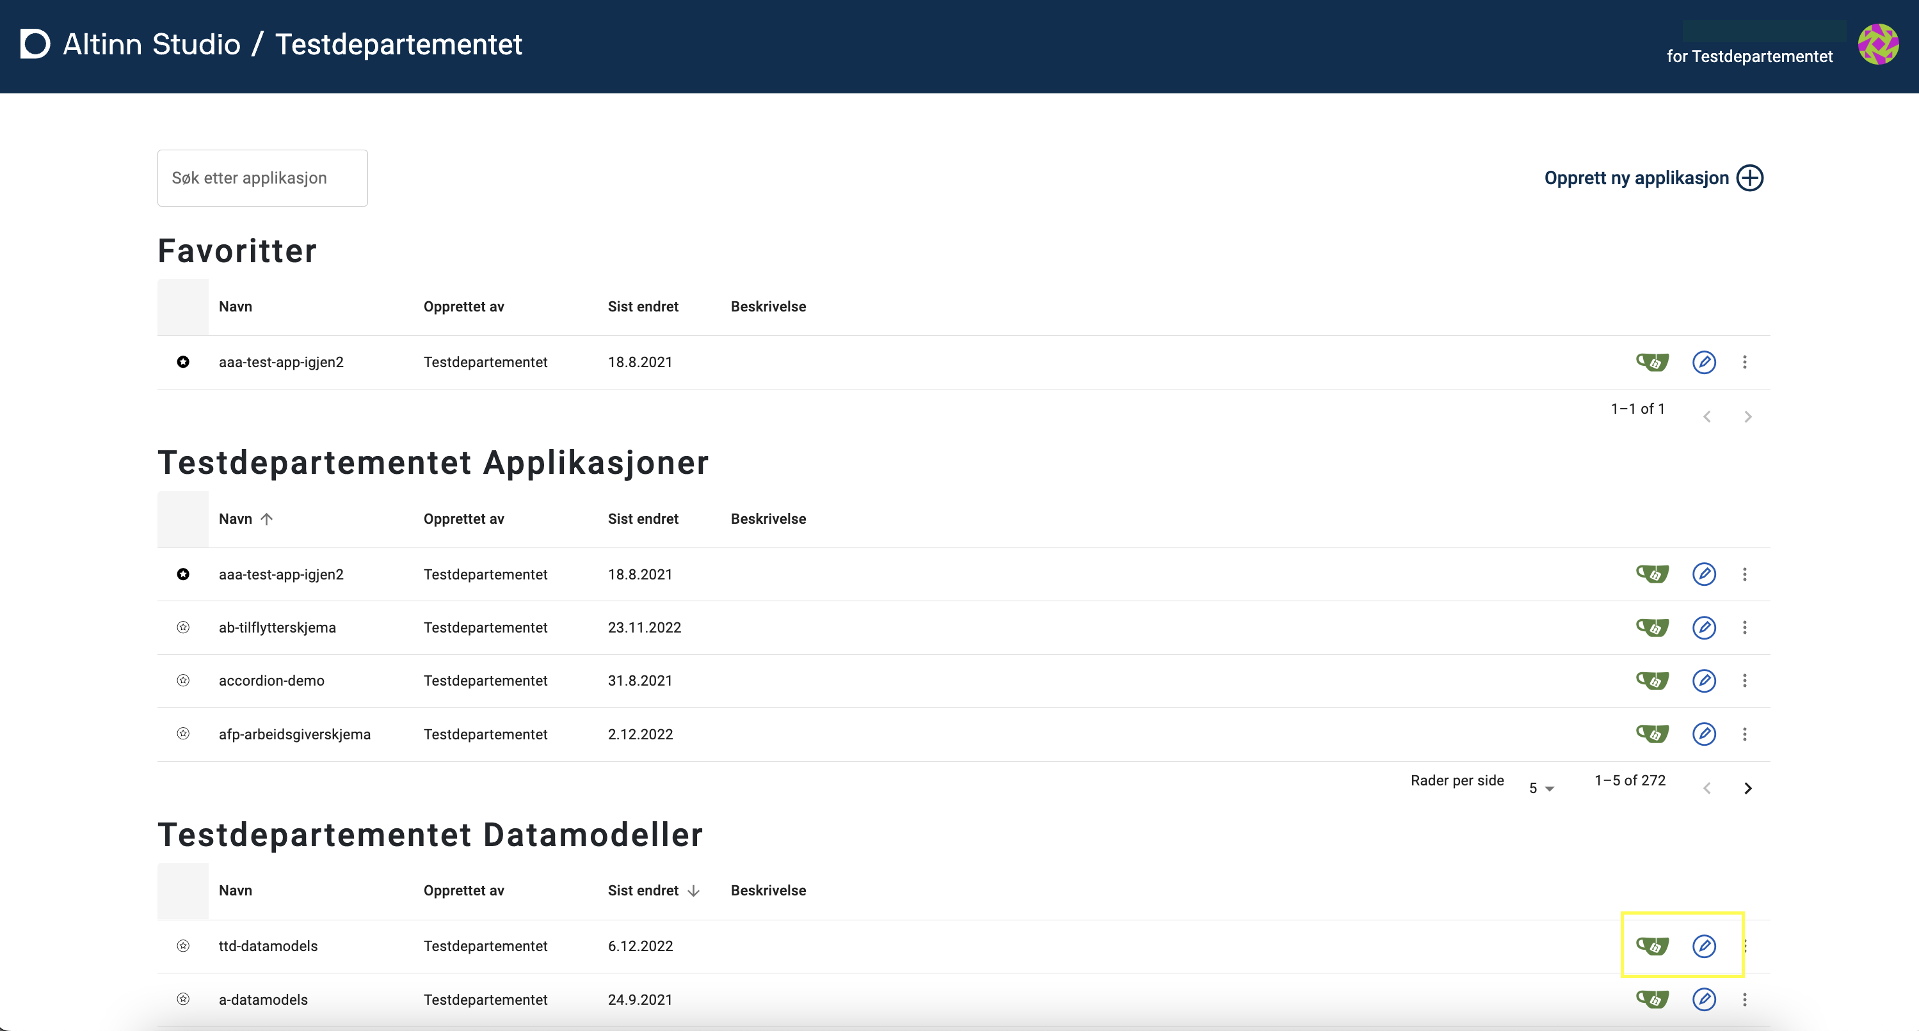This screenshot has width=1919, height=1031.
Task: Unfavorite aaa-test-app-igjen2 star in Favoritter
Action: tap(182, 362)
